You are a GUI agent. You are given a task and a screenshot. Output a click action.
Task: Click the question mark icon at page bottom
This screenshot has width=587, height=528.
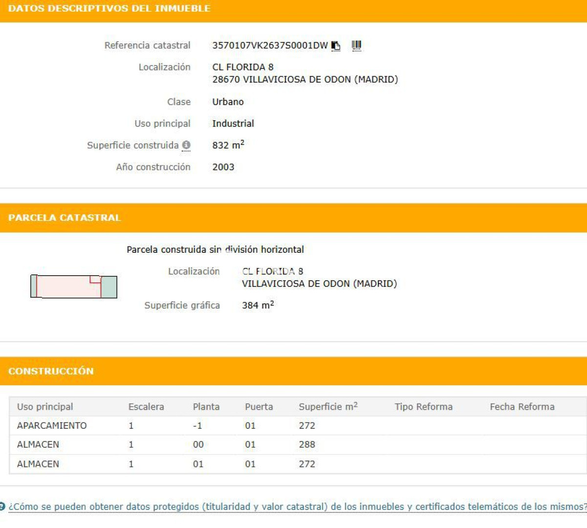click(x=2, y=506)
